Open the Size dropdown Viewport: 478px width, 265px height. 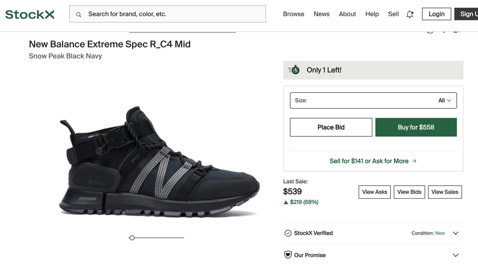tap(373, 101)
